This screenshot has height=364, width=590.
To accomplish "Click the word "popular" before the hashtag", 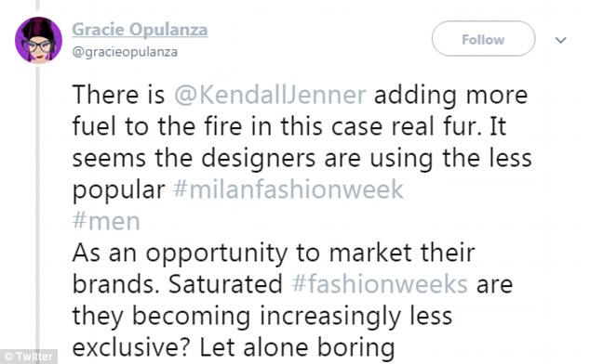I will tap(118, 190).
